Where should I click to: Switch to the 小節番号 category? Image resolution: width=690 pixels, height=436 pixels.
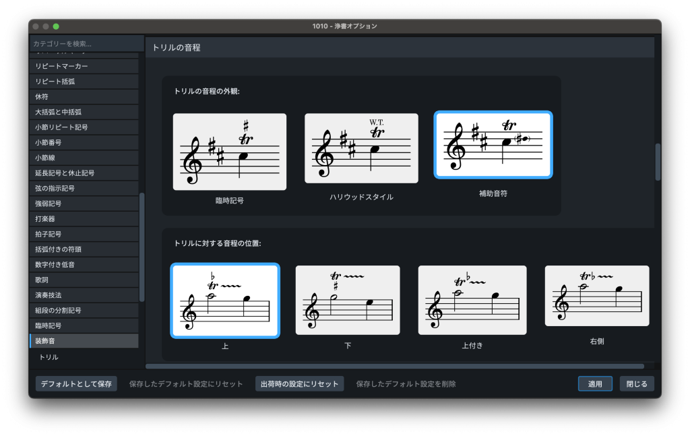[84, 142]
